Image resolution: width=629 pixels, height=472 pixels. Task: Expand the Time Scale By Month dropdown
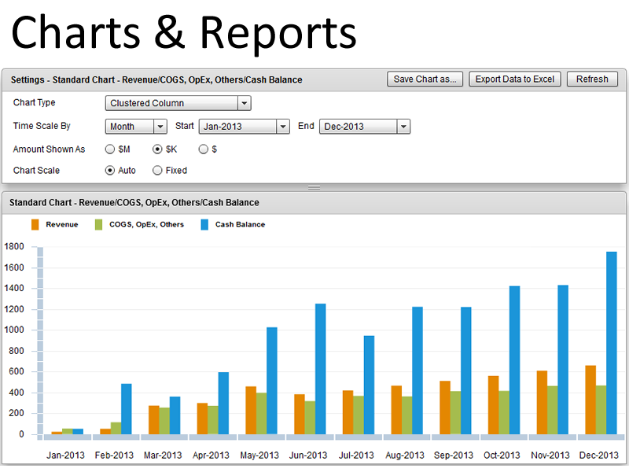click(136, 127)
